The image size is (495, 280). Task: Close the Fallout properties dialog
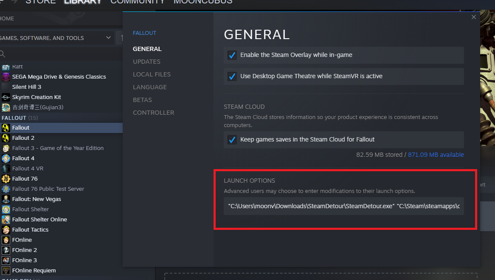pos(474,17)
